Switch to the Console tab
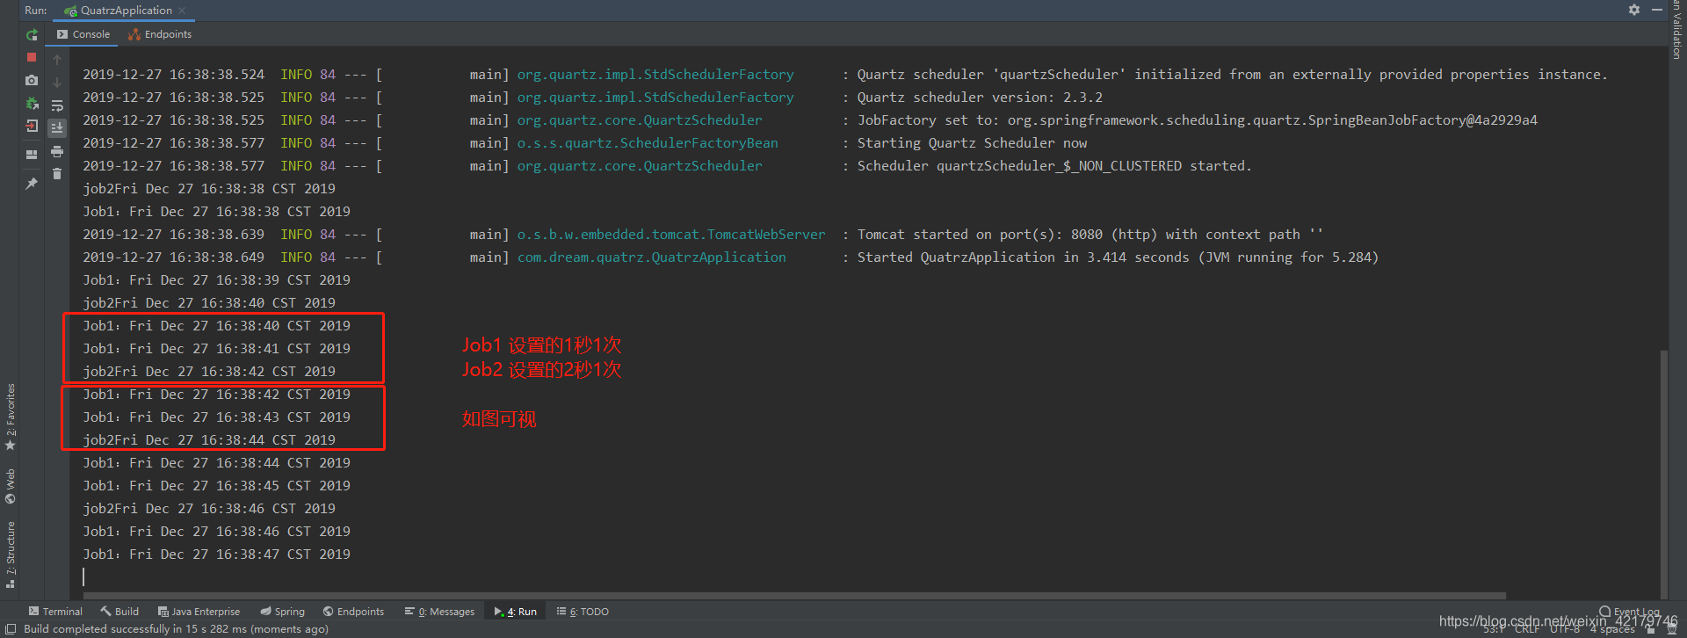Viewport: 1687px width, 638px height. click(83, 34)
